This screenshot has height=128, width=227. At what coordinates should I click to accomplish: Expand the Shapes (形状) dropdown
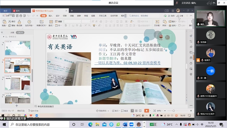[165, 25]
